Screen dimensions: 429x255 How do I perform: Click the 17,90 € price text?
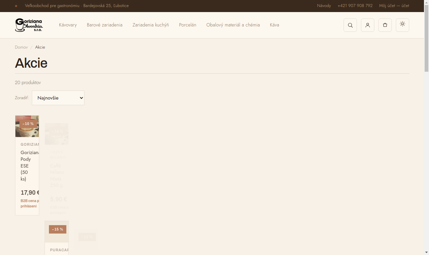tap(30, 193)
